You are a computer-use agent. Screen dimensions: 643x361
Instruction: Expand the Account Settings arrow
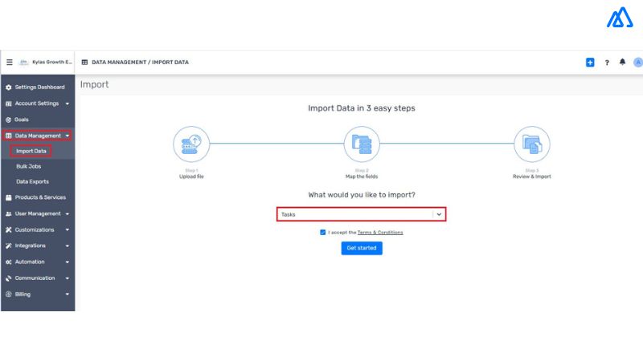68,103
